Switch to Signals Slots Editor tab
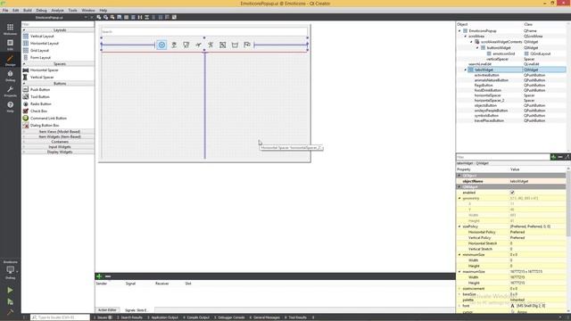This screenshot has height=321, width=571. point(137,310)
